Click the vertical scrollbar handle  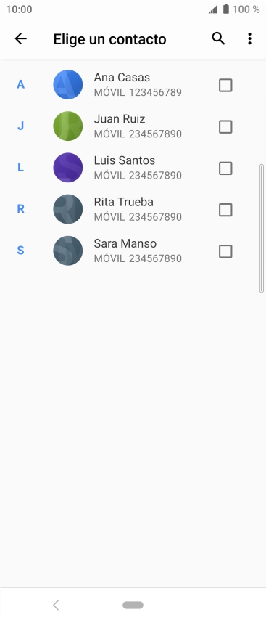261,229
